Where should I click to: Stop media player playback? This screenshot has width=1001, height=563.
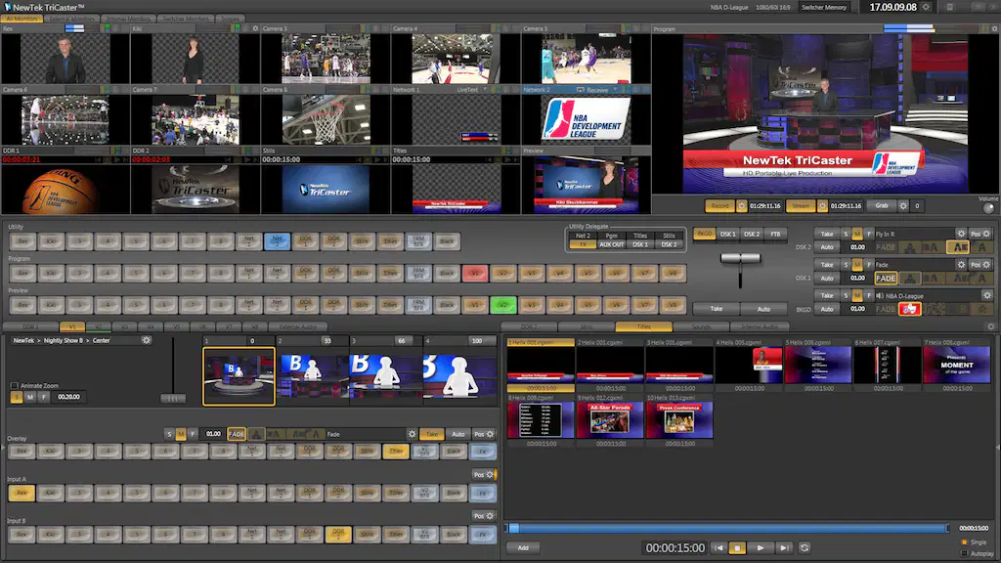737,547
